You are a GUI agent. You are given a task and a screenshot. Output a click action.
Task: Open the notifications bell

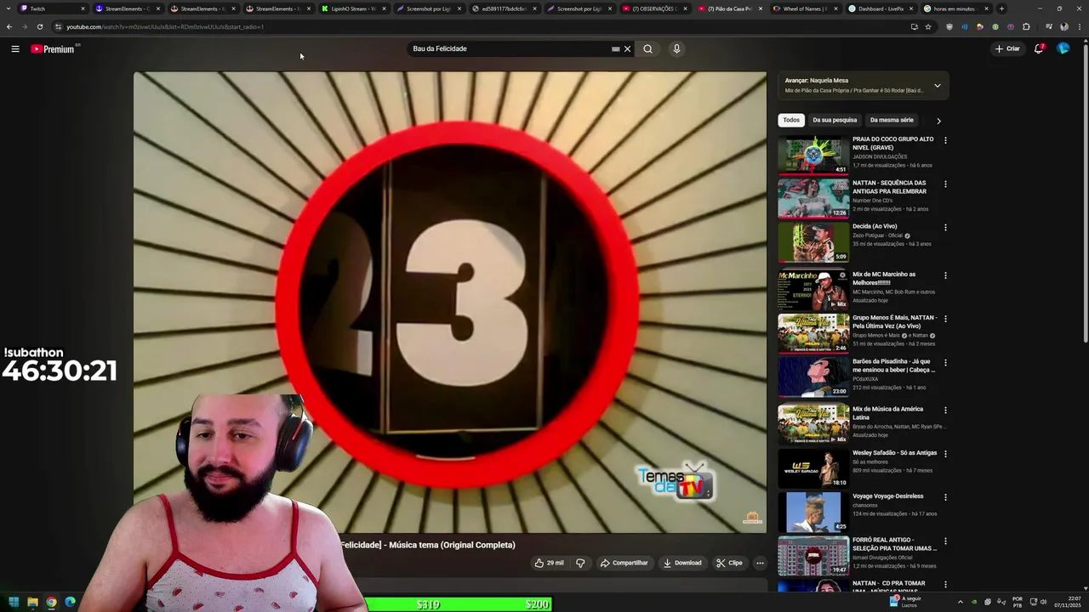coord(1039,48)
